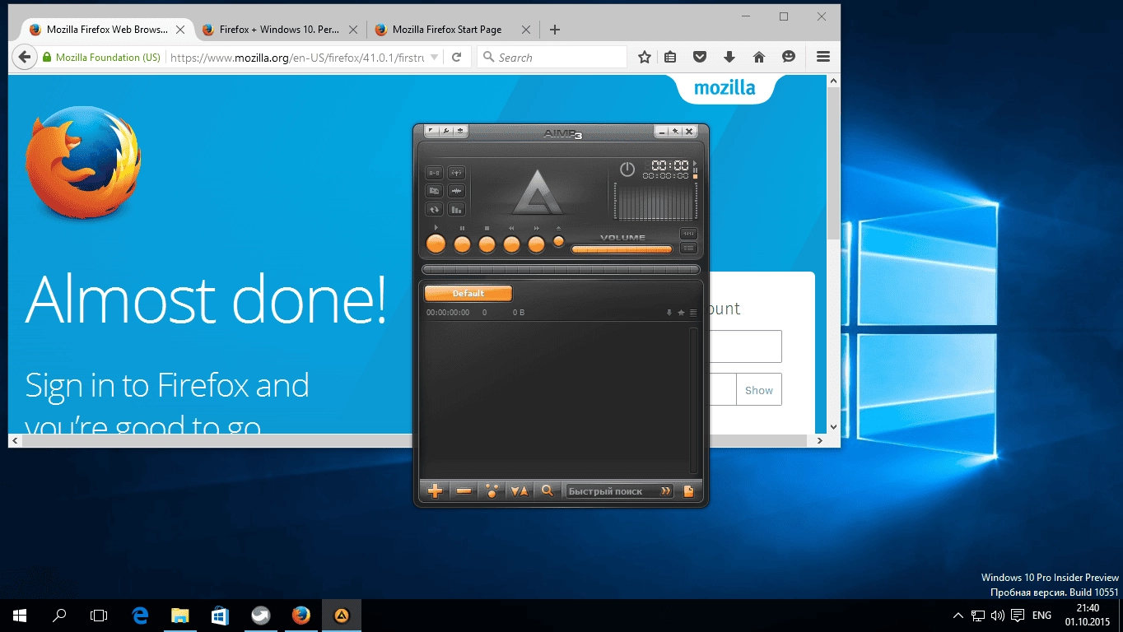The height and width of the screenshot is (632, 1123).
Task: Click the mozilla logo tab on page
Action: 725,88
